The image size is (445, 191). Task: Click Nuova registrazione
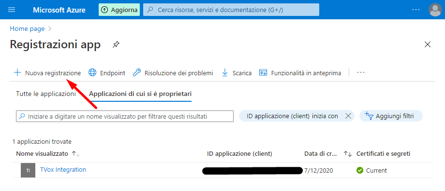coord(47,73)
